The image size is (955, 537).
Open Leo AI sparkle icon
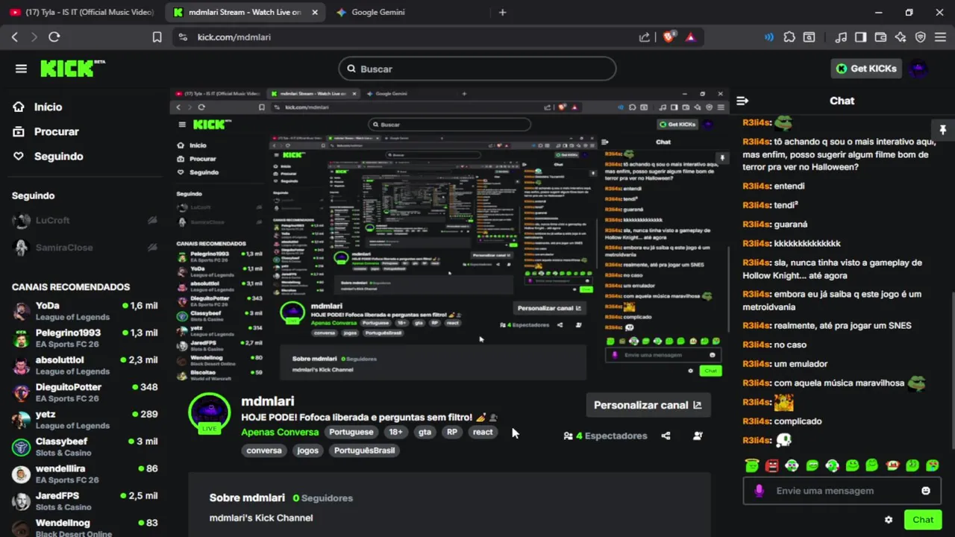pyautogui.click(x=901, y=37)
